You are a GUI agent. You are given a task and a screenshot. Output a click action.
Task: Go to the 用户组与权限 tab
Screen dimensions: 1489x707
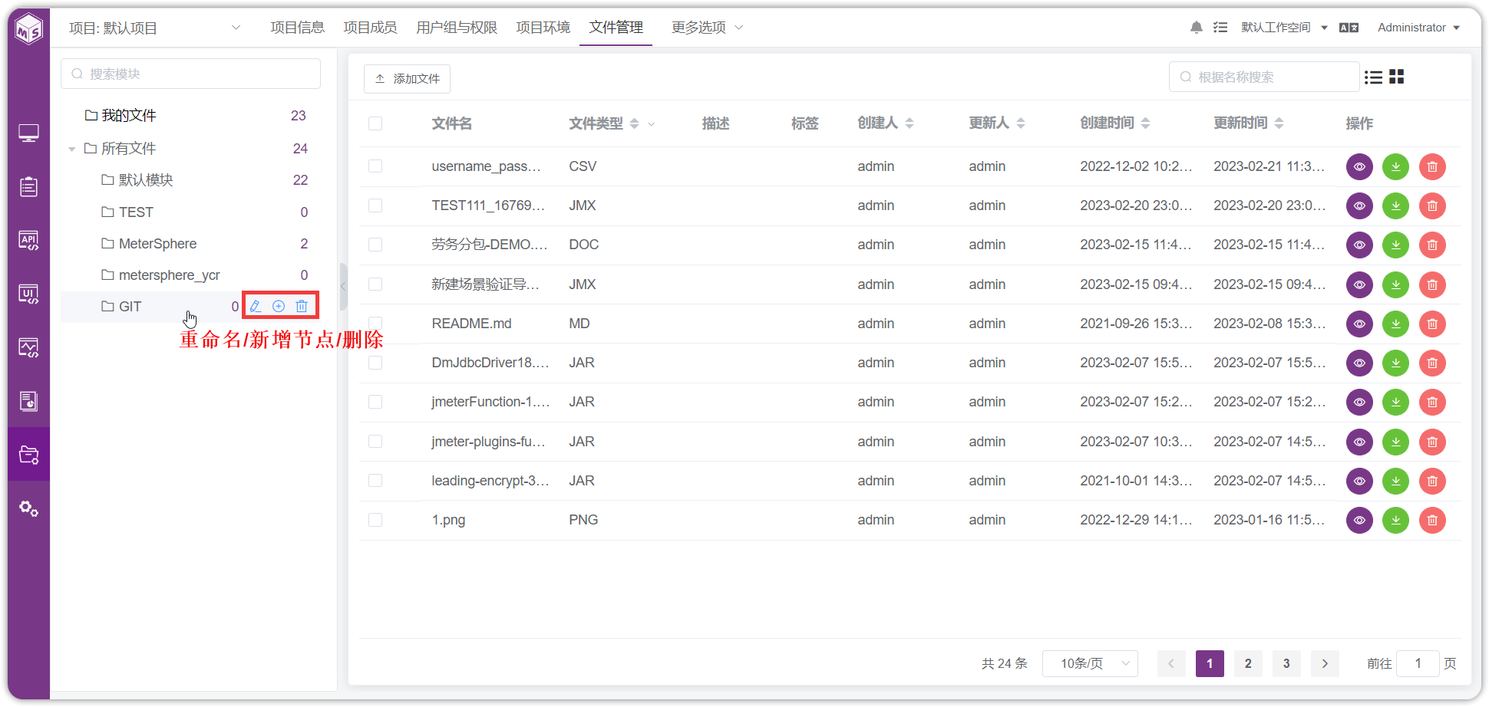click(x=457, y=28)
